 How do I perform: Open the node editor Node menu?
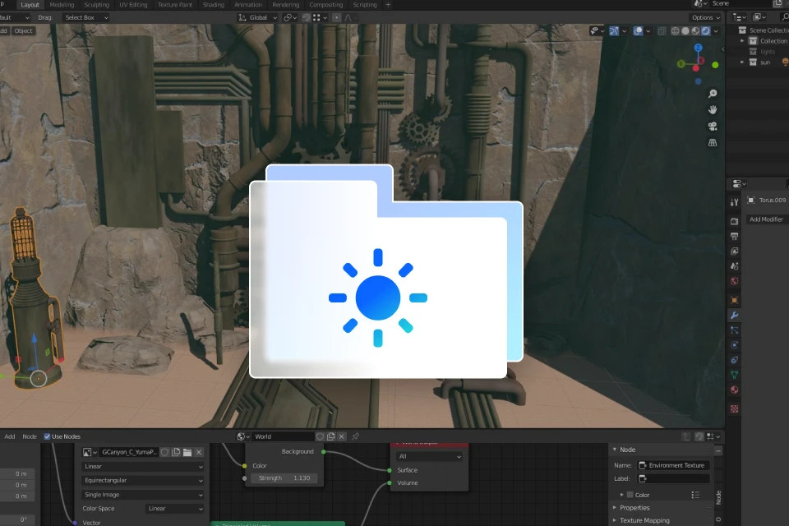(x=30, y=436)
